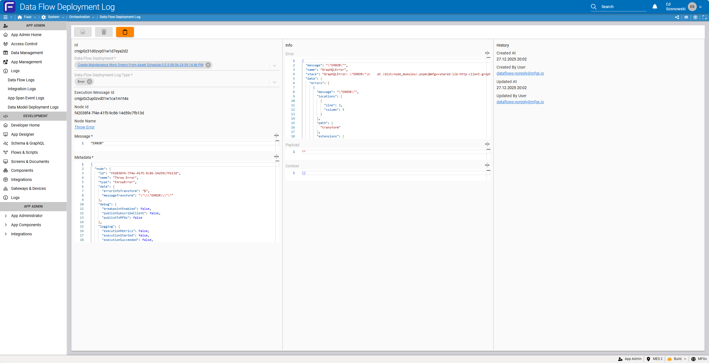Image resolution: width=709 pixels, height=363 pixels.
Task: Open Create Maintenance Work Orders deployment link
Action: click(x=141, y=65)
